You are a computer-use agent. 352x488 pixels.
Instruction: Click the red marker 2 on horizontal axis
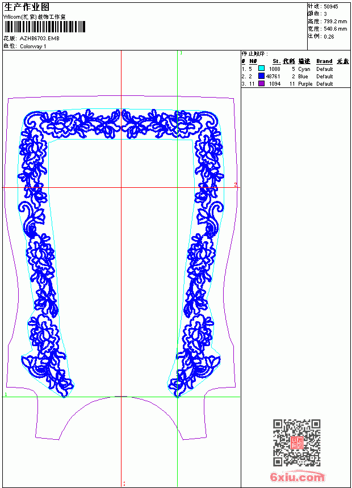(x=236, y=185)
